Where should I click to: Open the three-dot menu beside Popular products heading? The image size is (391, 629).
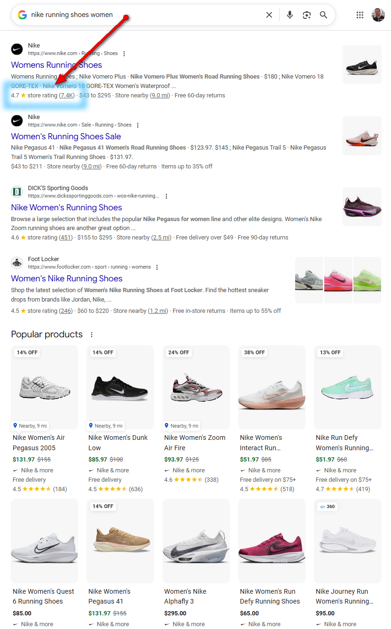tap(92, 334)
